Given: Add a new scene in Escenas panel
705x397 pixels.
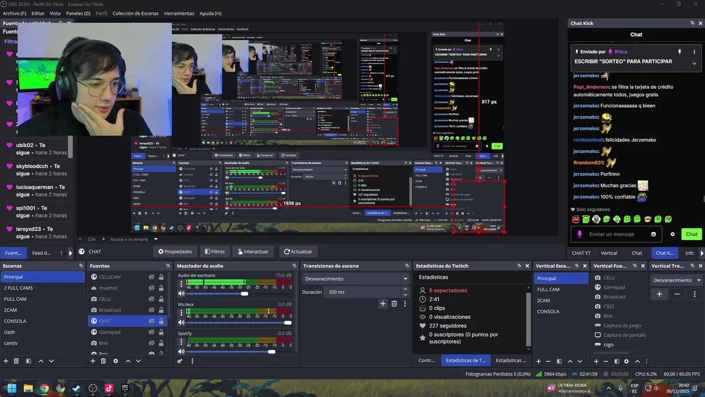Looking at the screenshot, I should [6, 361].
